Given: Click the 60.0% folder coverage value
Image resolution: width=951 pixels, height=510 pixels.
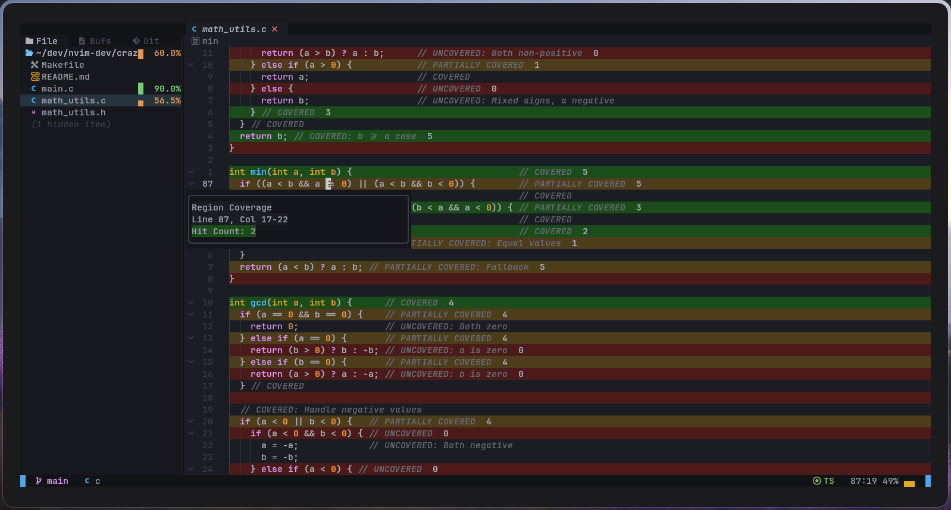Looking at the screenshot, I should (x=167, y=53).
